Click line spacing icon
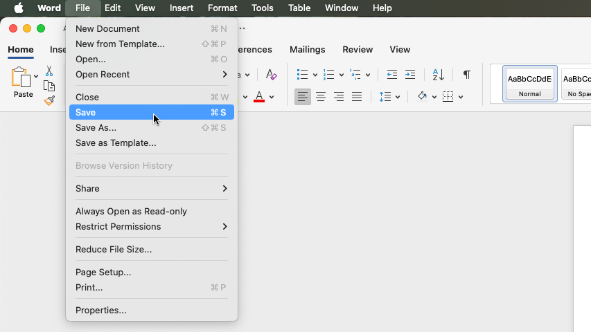 click(385, 97)
